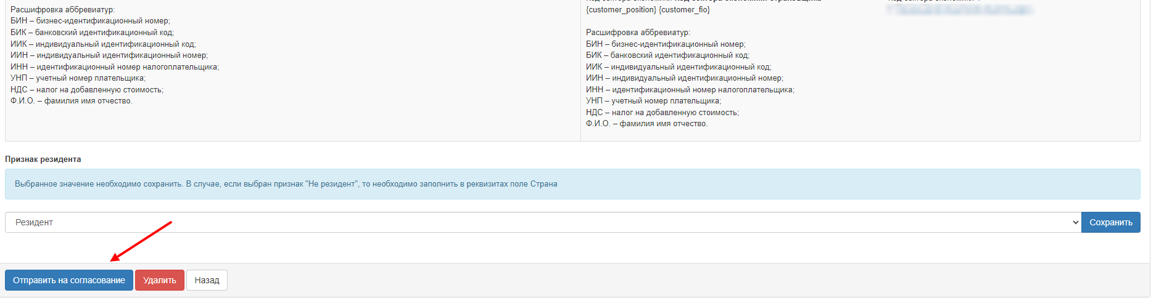The width and height of the screenshot is (1156, 298).
Task: Click the 'ИИН' definition in the right column
Action: (684, 78)
